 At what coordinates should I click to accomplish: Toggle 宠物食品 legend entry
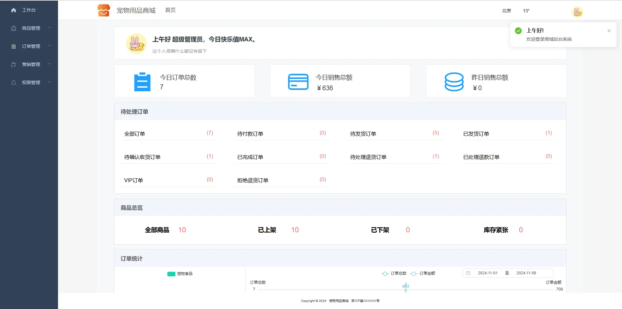[x=180, y=274]
